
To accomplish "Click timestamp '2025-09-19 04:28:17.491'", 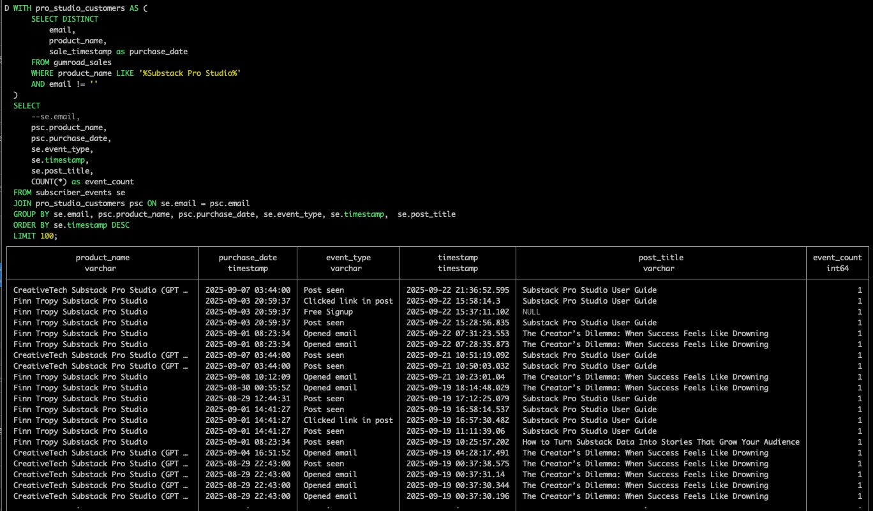I will pos(458,453).
